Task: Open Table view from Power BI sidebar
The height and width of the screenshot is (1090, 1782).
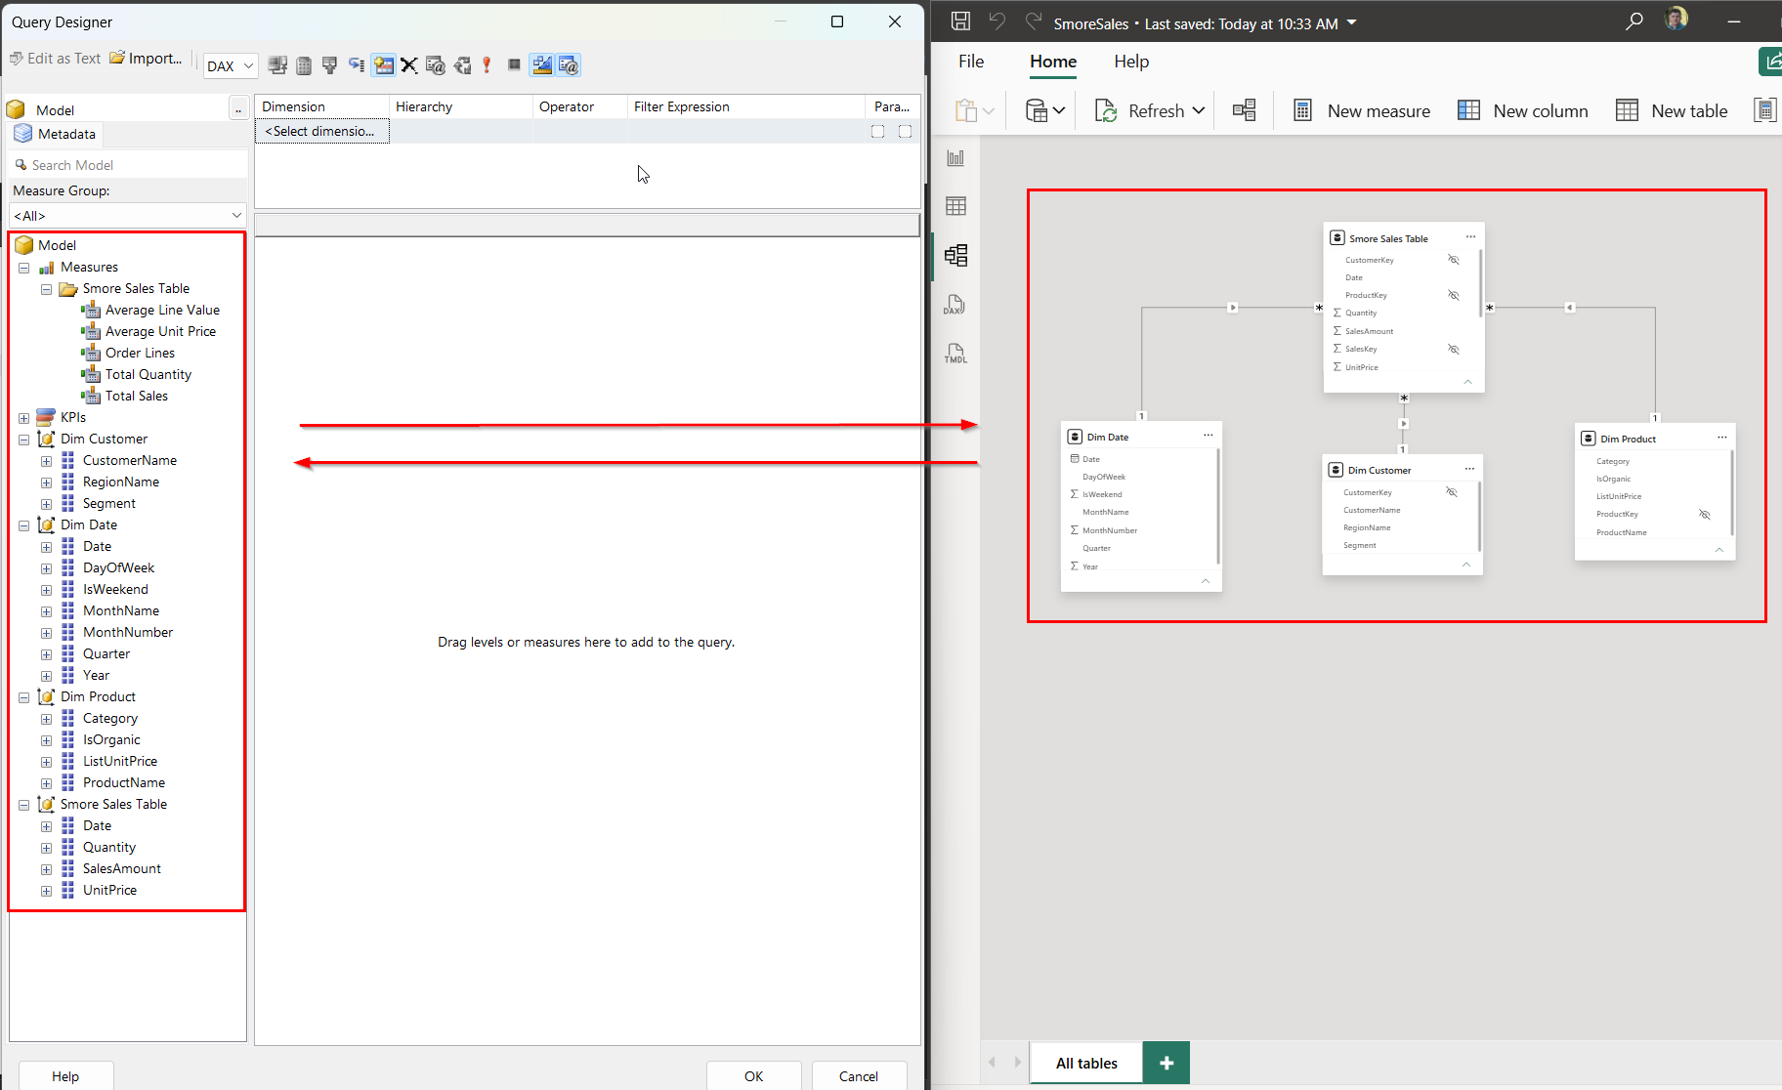Action: coord(955,206)
